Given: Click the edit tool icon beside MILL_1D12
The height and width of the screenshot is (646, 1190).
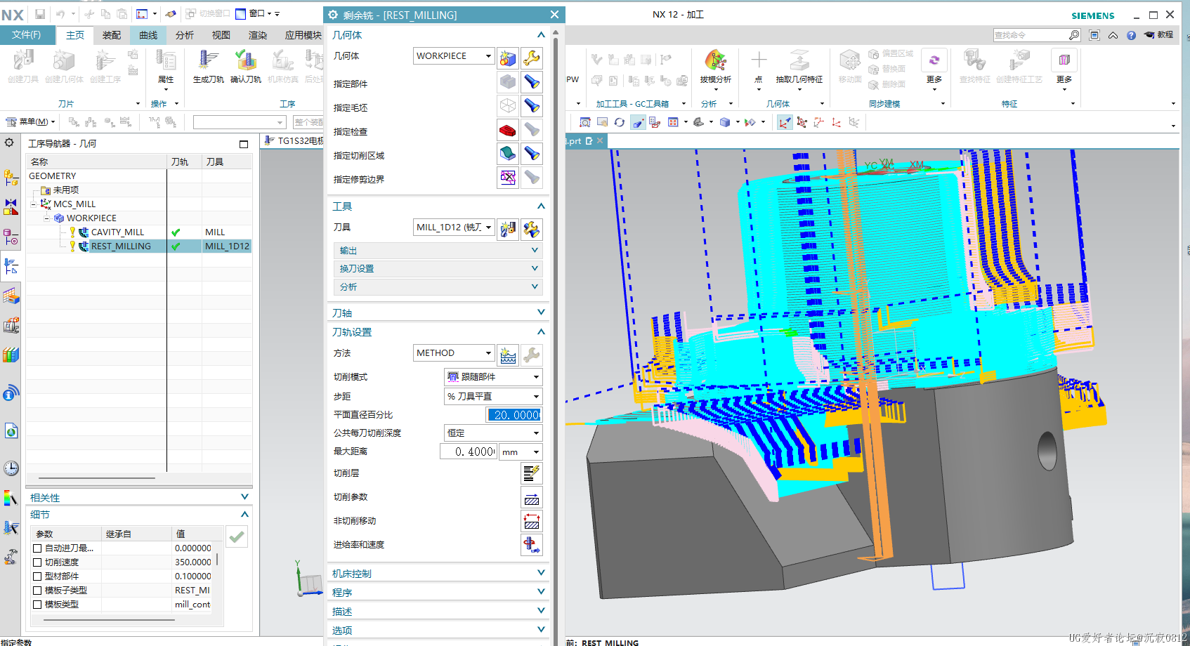Looking at the screenshot, I should click(532, 229).
